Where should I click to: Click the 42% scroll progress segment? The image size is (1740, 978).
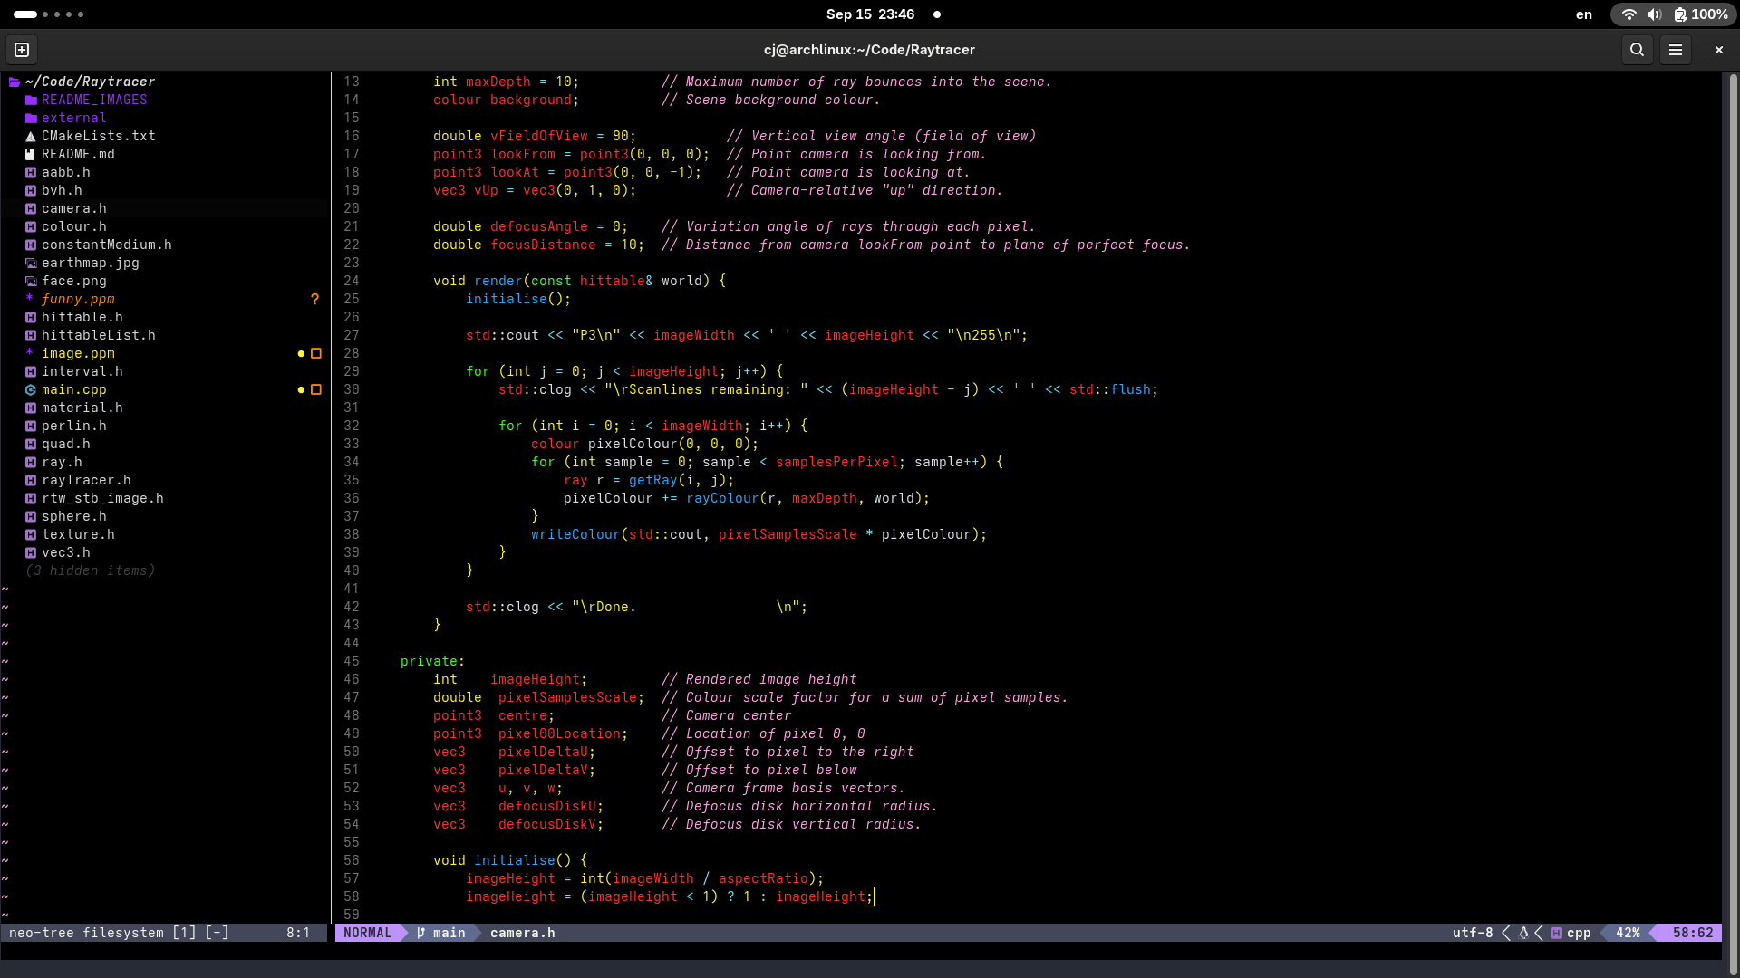point(1627,933)
